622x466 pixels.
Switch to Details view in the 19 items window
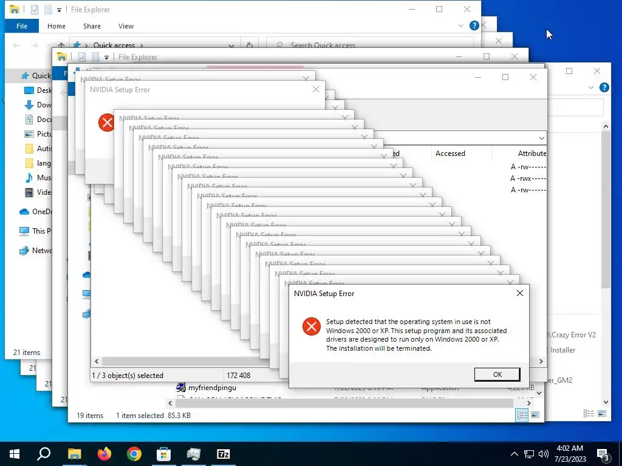pos(522,415)
